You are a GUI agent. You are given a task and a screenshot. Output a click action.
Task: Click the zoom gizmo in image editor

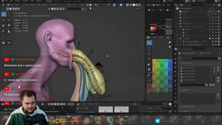pyautogui.click(x=170, y=42)
